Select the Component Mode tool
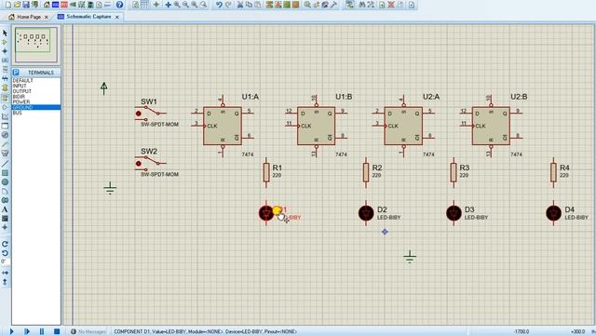The image size is (596, 335). coord(5,42)
